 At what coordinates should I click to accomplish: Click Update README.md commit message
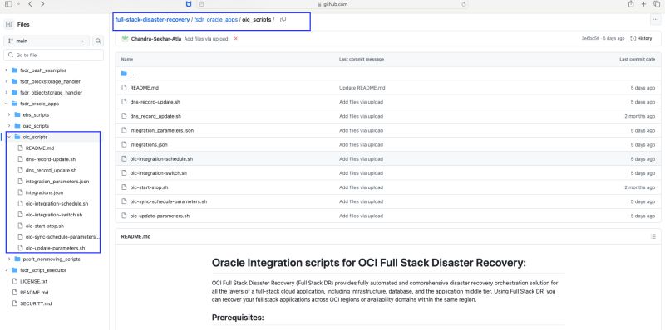point(362,88)
